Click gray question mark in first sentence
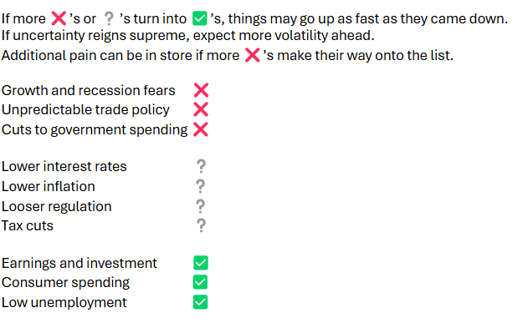Screen dimensions: 528x328 pyautogui.click(x=109, y=18)
